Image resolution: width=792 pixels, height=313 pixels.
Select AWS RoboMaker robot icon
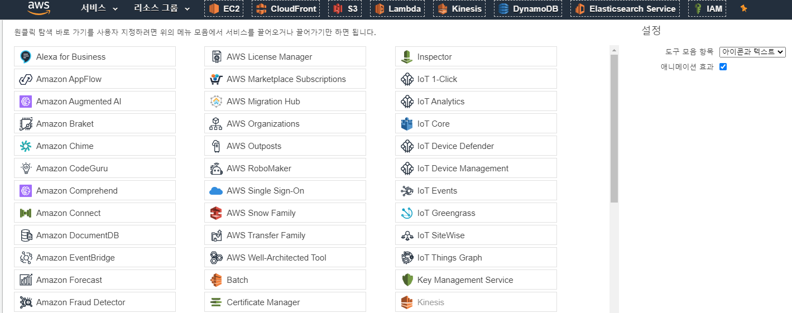pos(216,168)
